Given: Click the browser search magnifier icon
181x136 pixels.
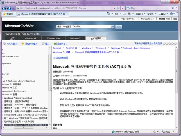Looking at the screenshot, I should pyautogui.click(x=173, y=8).
